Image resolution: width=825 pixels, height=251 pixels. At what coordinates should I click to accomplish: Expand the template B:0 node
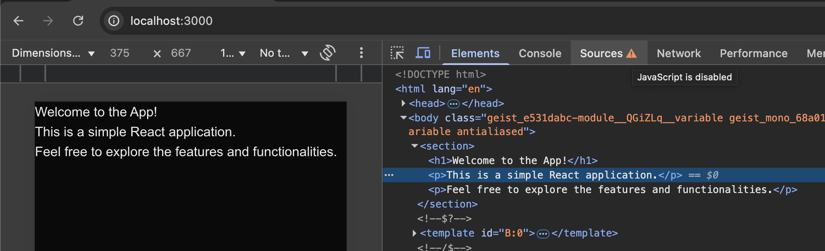pyautogui.click(x=415, y=233)
